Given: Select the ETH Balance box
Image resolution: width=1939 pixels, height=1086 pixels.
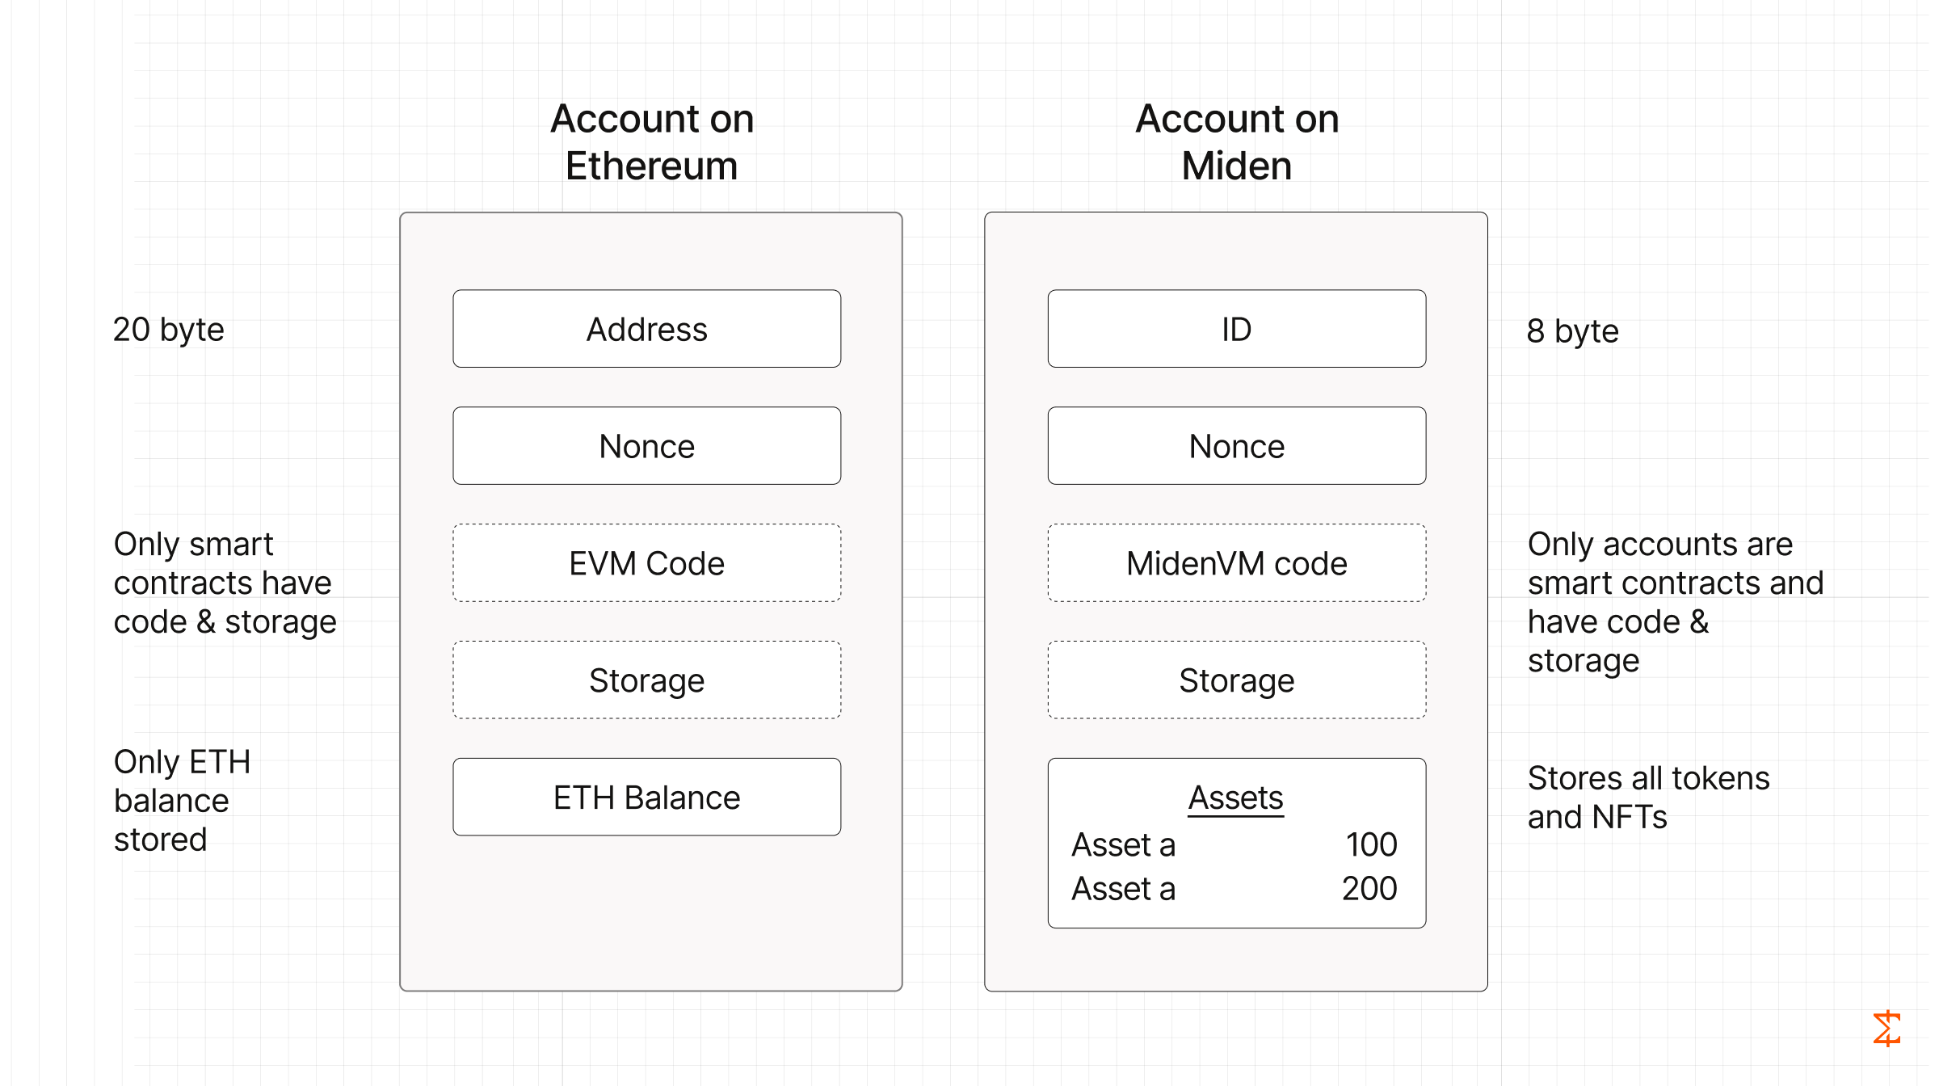Looking at the screenshot, I should point(646,798).
